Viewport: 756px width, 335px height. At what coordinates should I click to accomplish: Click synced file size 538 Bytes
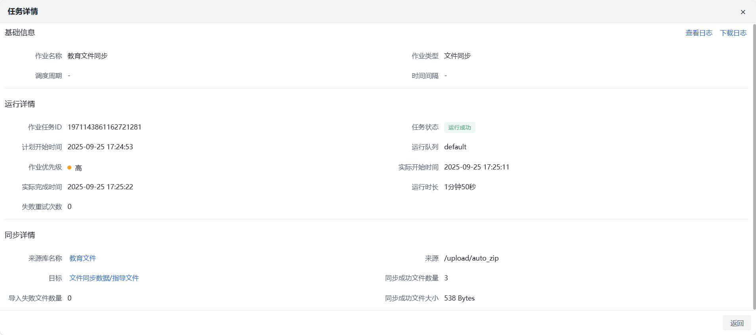pos(459,298)
